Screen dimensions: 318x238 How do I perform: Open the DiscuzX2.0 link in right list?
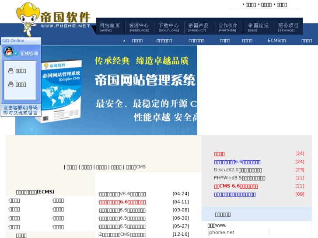click(238, 170)
